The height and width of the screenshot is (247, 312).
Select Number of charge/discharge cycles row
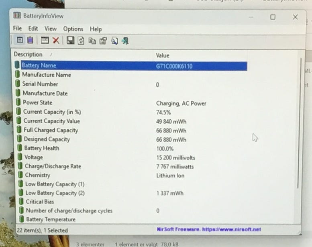coord(133,210)
